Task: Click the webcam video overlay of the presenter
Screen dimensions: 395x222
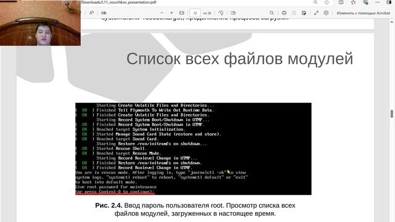Action: (x=40, y=23)
